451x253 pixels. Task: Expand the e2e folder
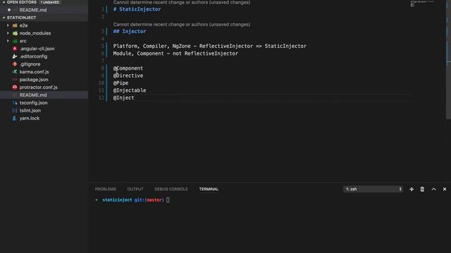tap(8, 25)
